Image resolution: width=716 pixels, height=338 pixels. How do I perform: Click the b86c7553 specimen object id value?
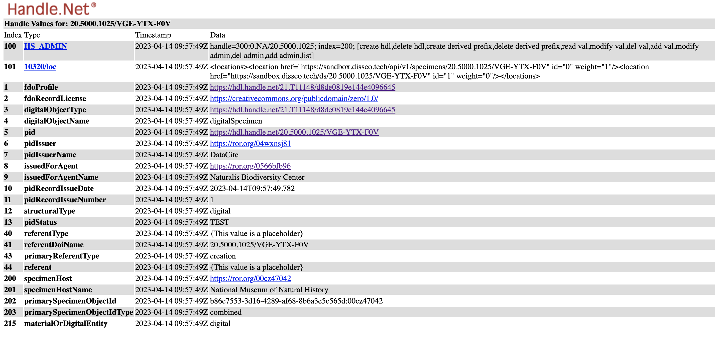(296, 301)
